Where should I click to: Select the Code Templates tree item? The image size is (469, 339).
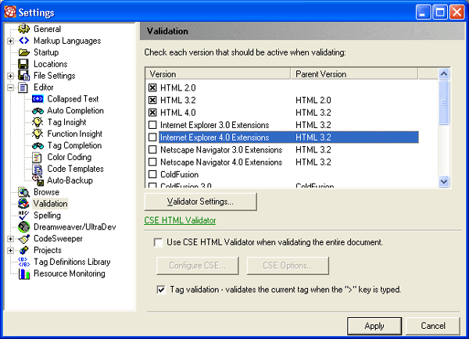pyautogui.click(x=75, y=169)
